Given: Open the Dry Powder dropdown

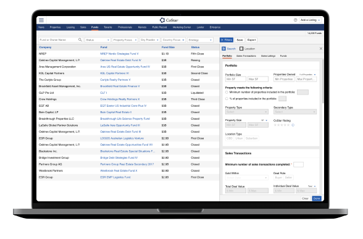Looking at the screenshot, I should tap(150, 40).
